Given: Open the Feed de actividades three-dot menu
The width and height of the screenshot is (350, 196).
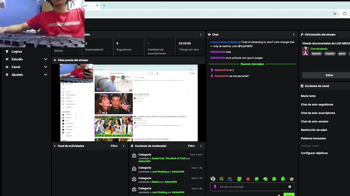Looking at the screenshot, I should 124,146.
